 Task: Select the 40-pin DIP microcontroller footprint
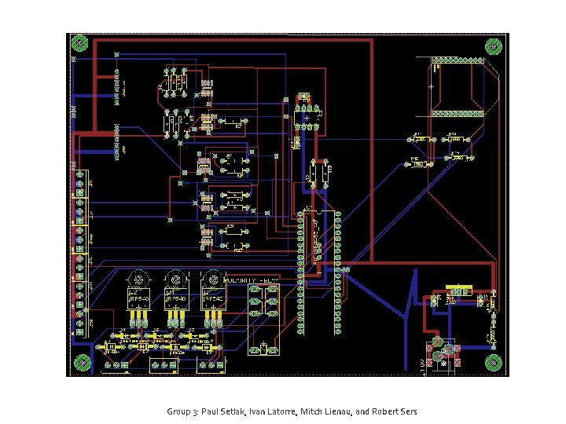point(319,272)
